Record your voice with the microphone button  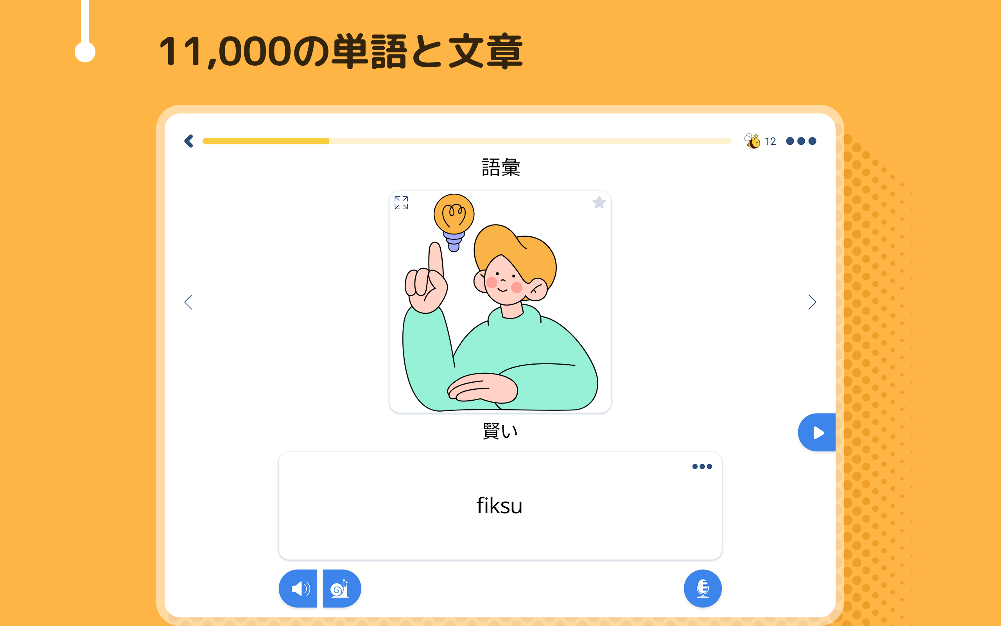coord(703,588)
